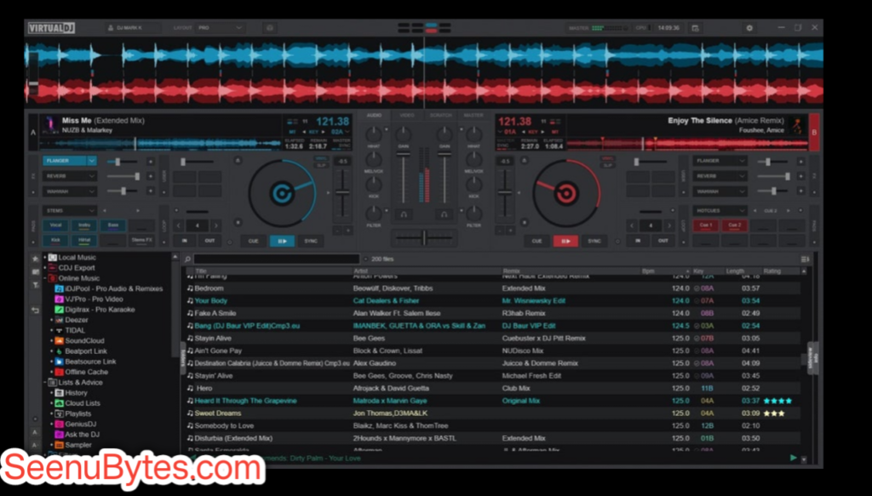The height and width of the screenshot is (496, 872).
Task: Sort by Title column header
Action: click(201, 271)
